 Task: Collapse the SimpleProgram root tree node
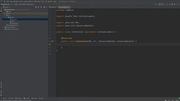point(3,10)
